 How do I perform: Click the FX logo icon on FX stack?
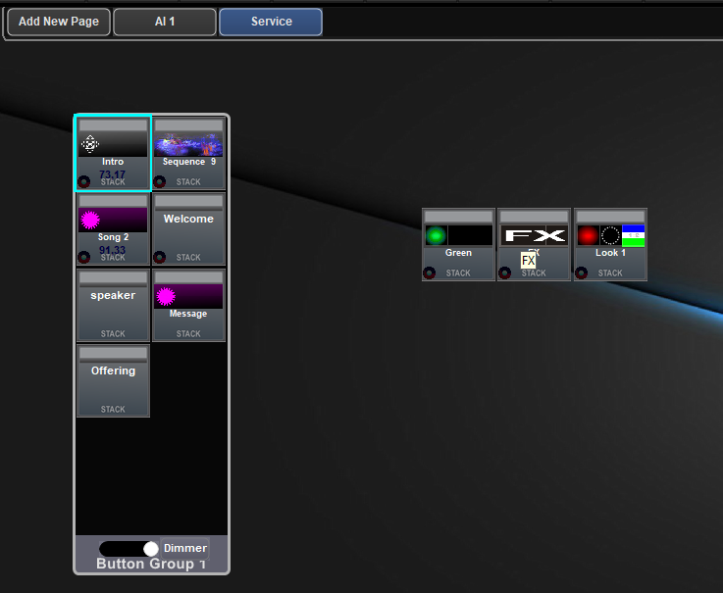point(534,235)
